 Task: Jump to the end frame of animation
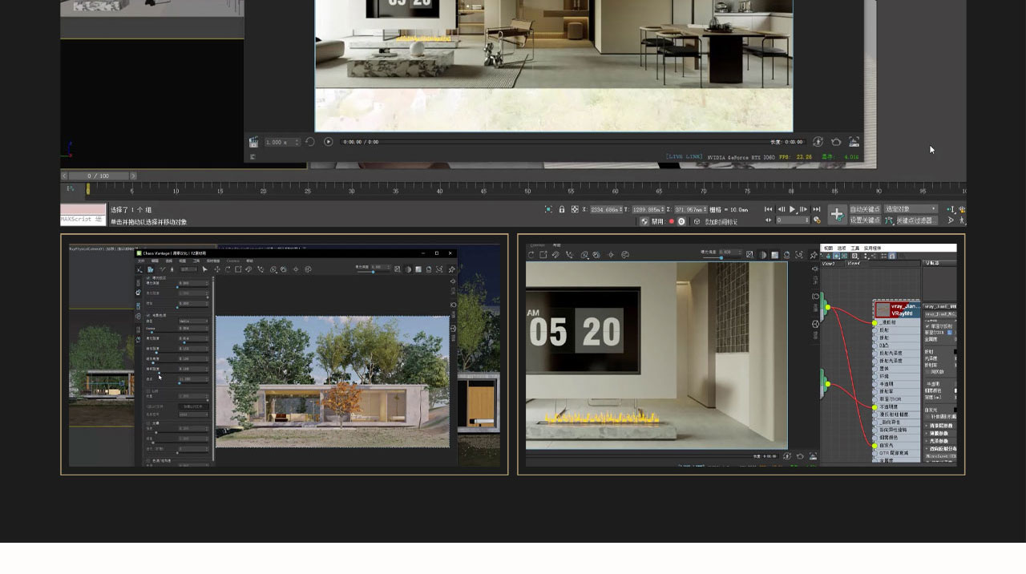tap(817, 209)
